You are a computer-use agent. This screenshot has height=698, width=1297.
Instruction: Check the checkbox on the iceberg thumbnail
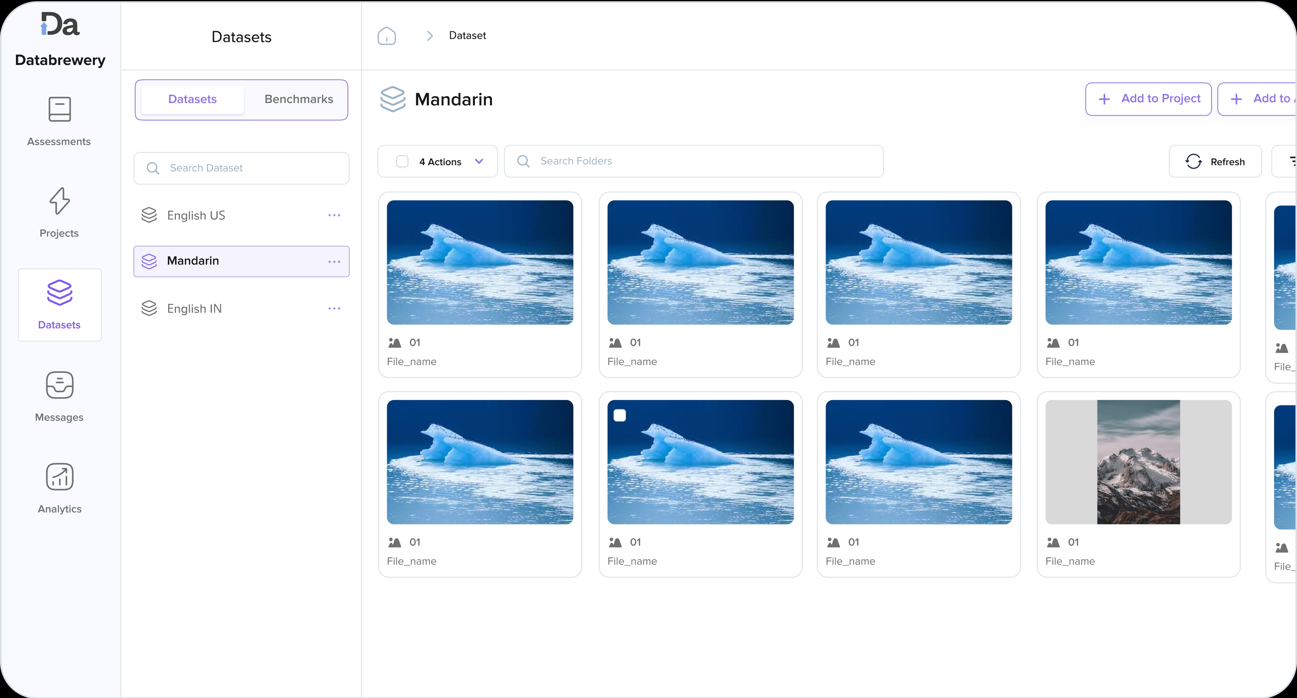click(619, 416)
